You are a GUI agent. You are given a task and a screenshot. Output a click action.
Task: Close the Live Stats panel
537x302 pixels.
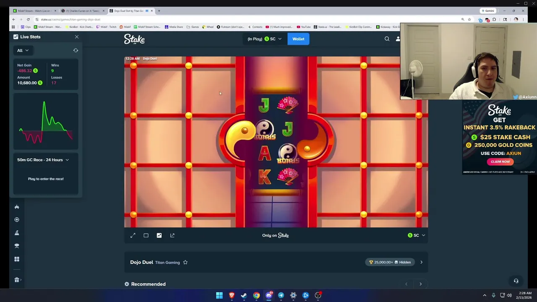click(x=77, y=37)
